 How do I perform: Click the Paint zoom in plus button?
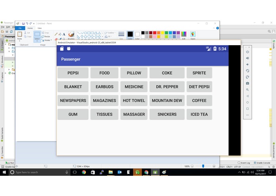pos(214,166)
